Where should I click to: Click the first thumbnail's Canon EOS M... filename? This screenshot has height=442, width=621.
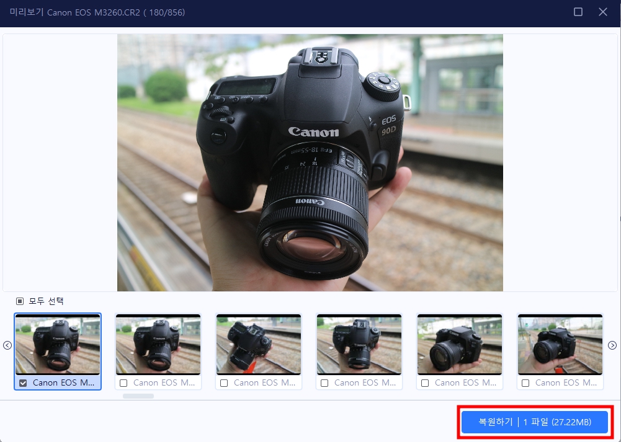coord(64,383)
